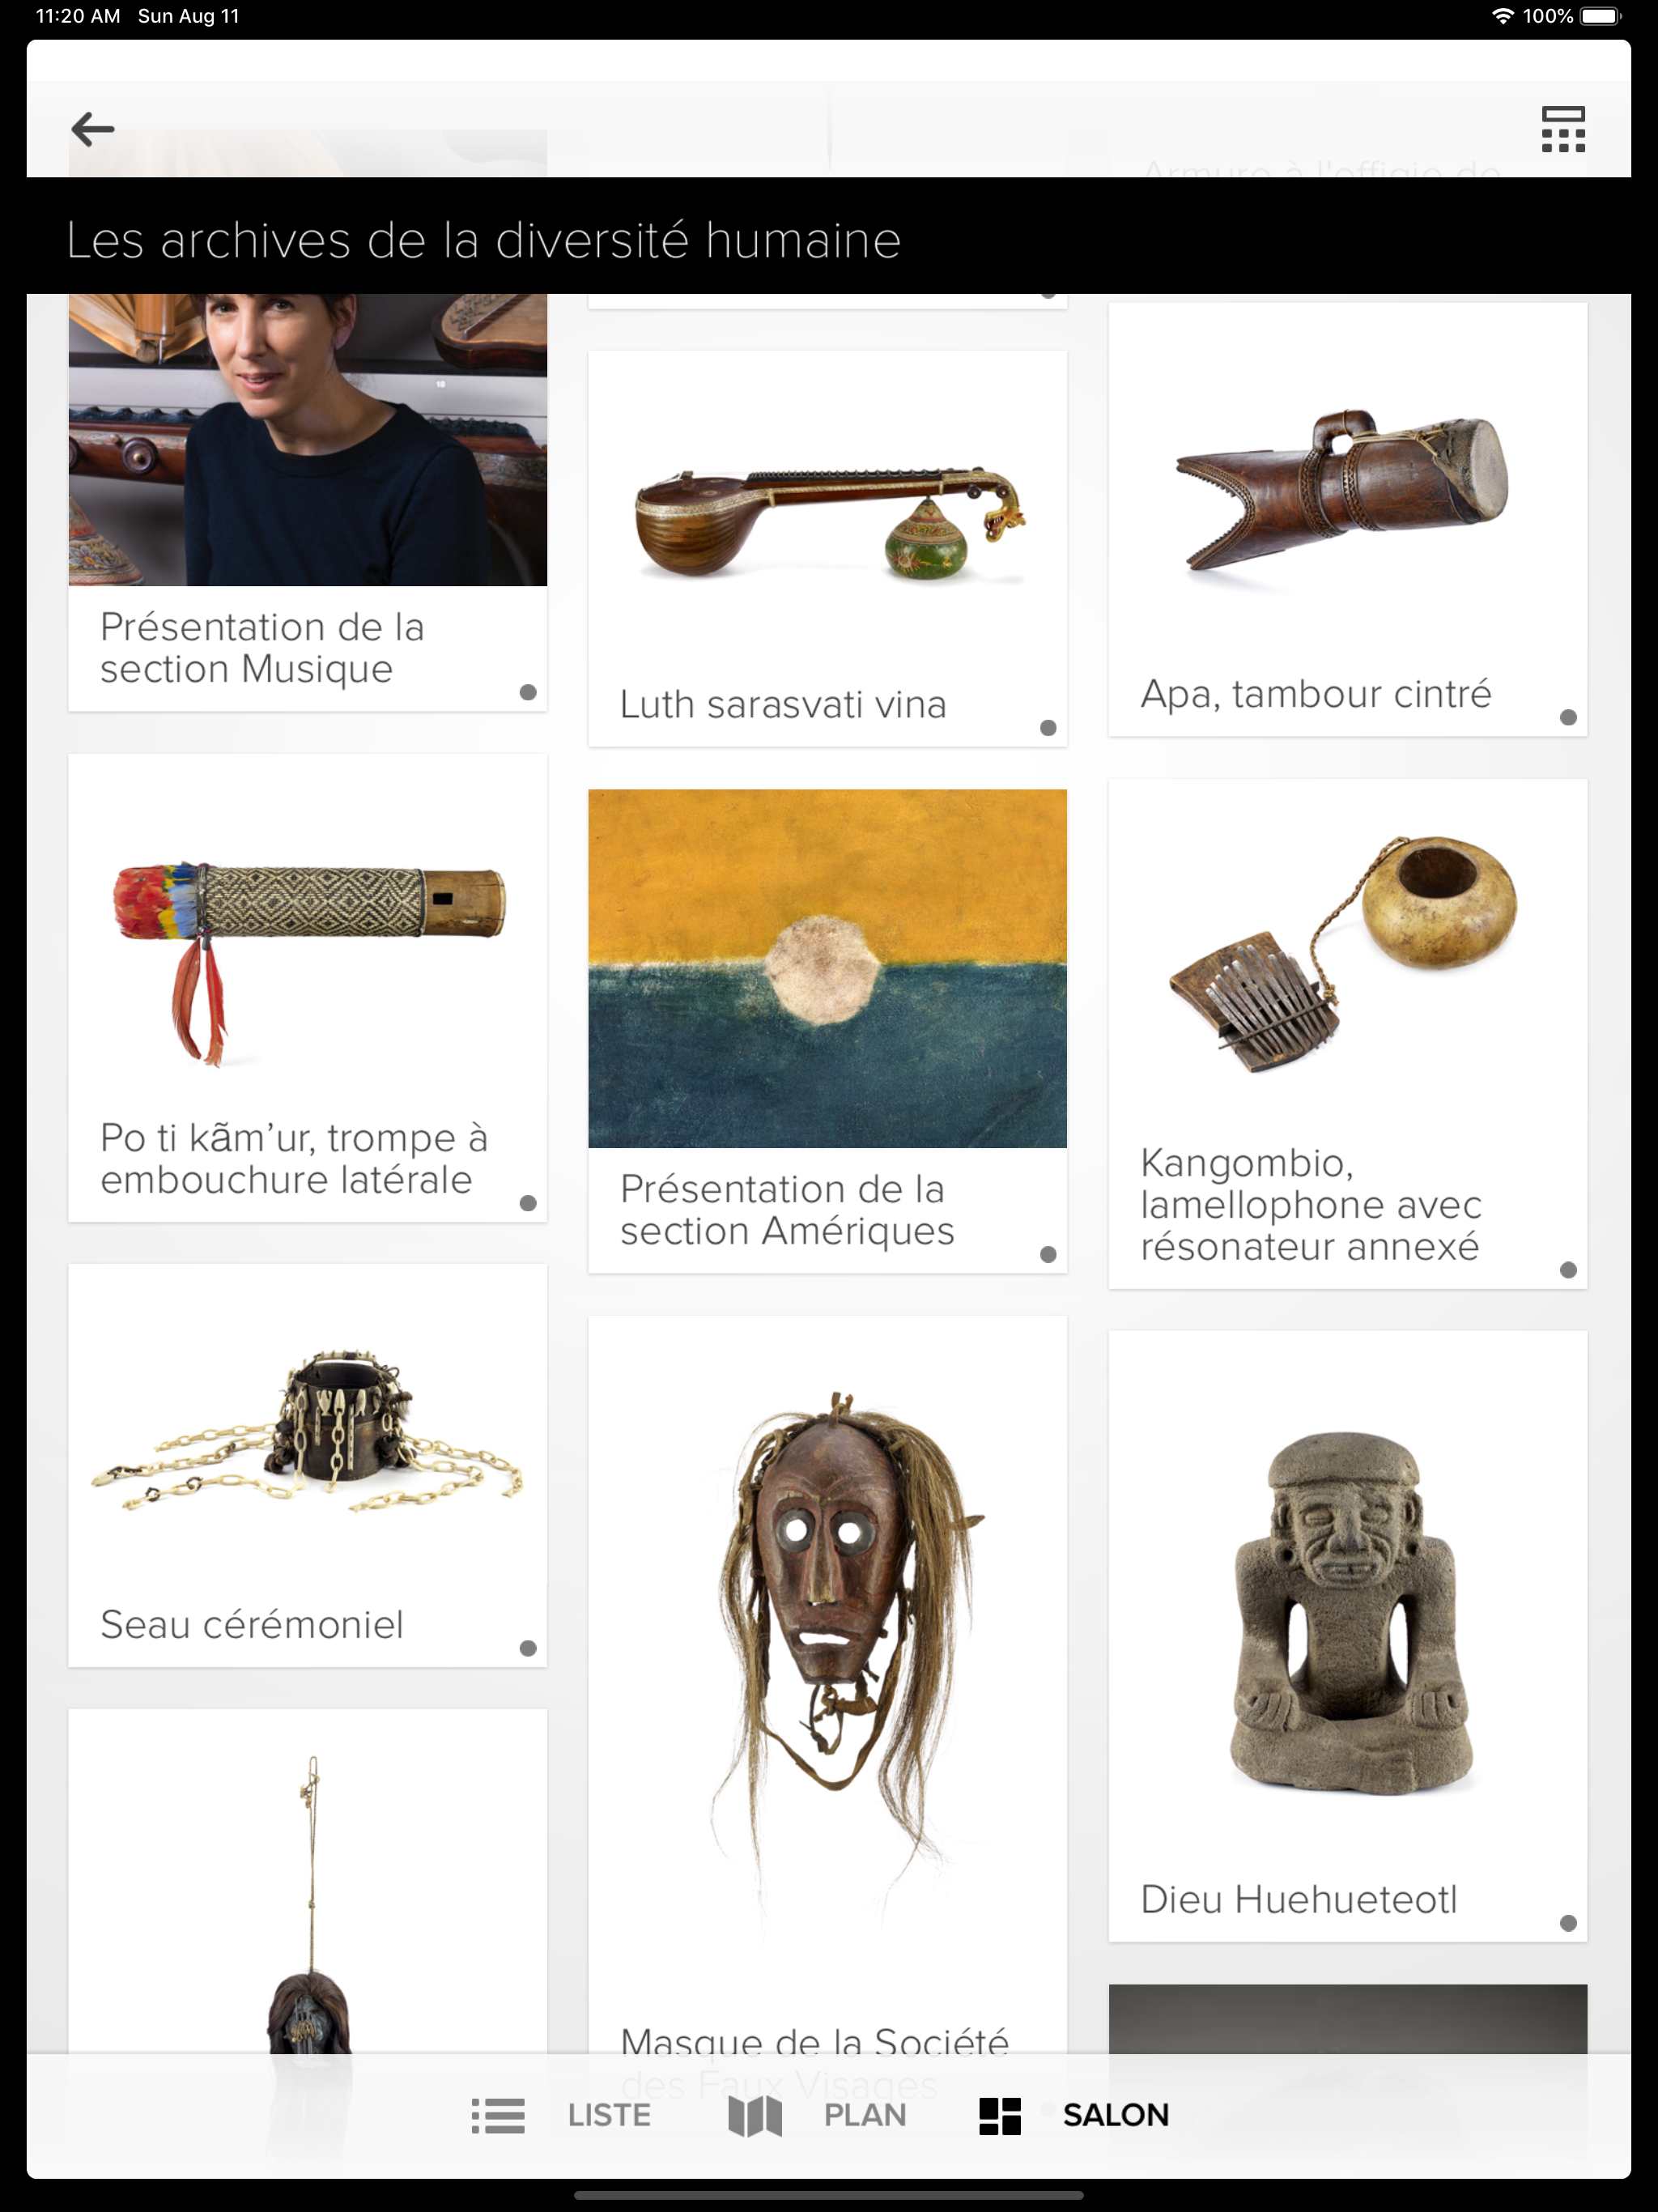Open the Apa, tambour cintré image
Screen dimensions: 1658x2212
pos(1348,490)
